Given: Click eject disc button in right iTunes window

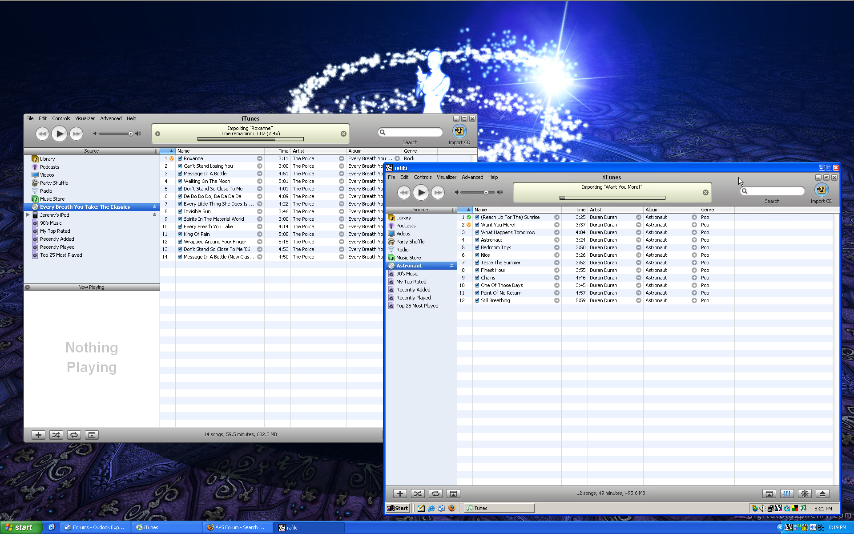Looking at the screenshot, I should pos(822,494).
